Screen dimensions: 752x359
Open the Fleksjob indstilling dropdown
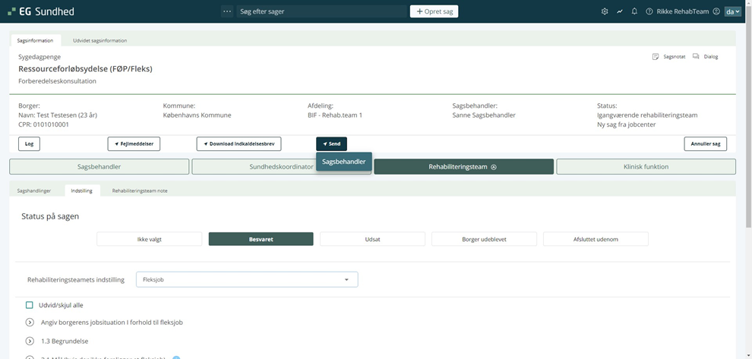tap(246, 279)
